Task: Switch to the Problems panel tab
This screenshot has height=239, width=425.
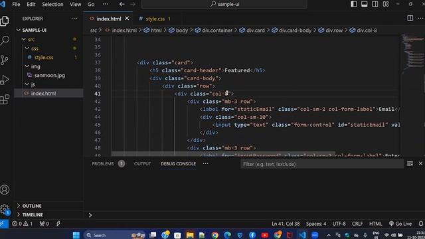Action: click(x=108, y=164)
